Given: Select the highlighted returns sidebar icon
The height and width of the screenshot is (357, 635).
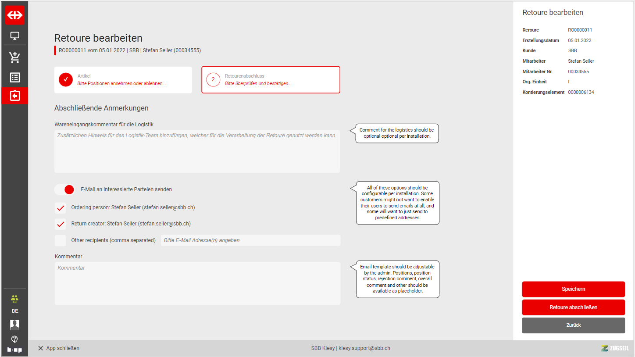Looking at the screenshot, I should 14,96.
